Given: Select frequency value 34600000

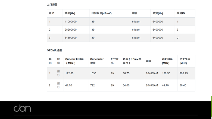Looking at the screenshot, I should (x=71, y=38).
